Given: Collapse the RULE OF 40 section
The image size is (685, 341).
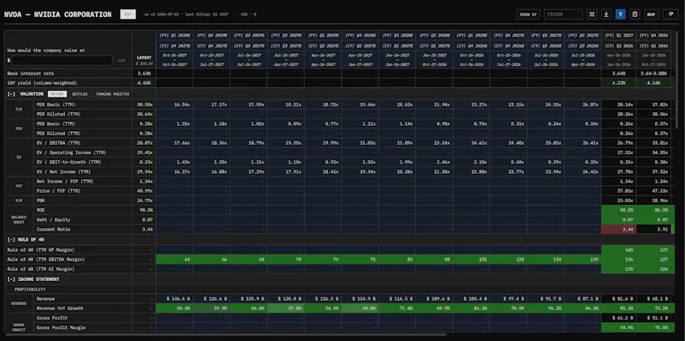Looking at the screenshot, I should [11, 240].
